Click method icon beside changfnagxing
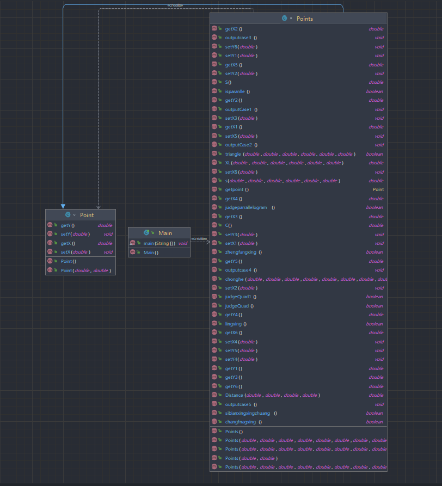442x486 pixels. coord(214,422)
